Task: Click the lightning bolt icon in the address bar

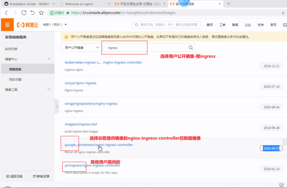Action: click(x=283, y=13)
